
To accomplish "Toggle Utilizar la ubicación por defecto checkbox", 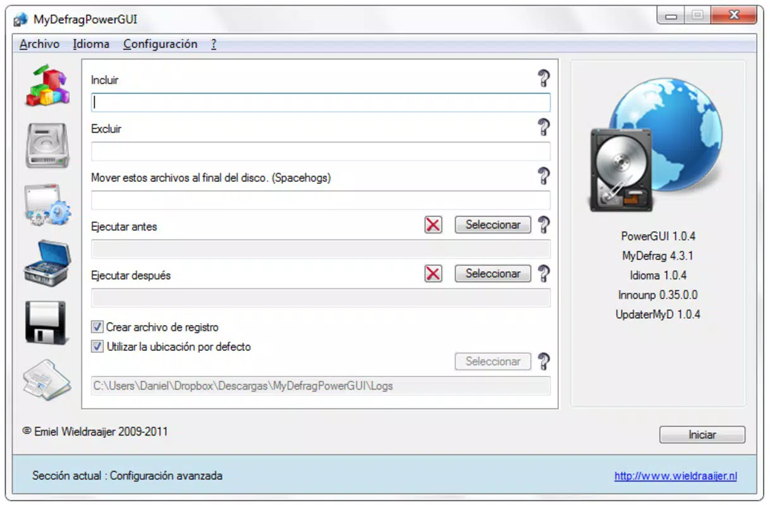I will [x=97, y=347].
